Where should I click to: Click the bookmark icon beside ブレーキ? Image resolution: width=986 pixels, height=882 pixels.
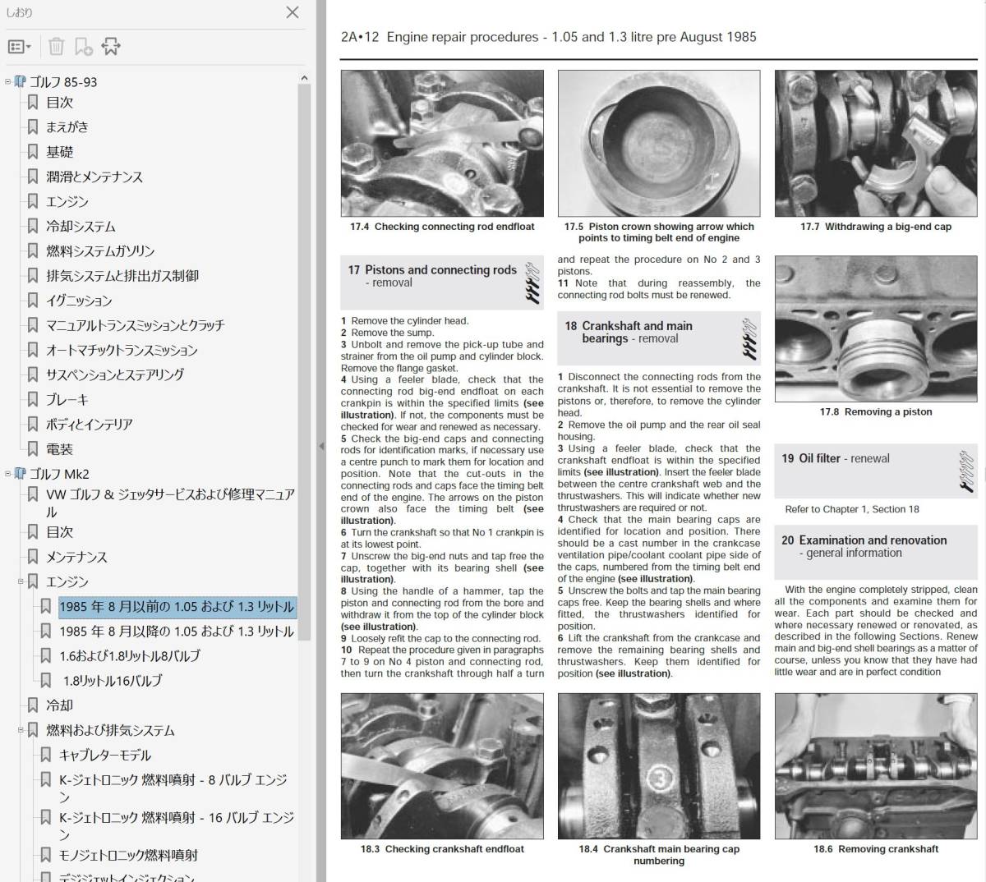coord(33,399)
